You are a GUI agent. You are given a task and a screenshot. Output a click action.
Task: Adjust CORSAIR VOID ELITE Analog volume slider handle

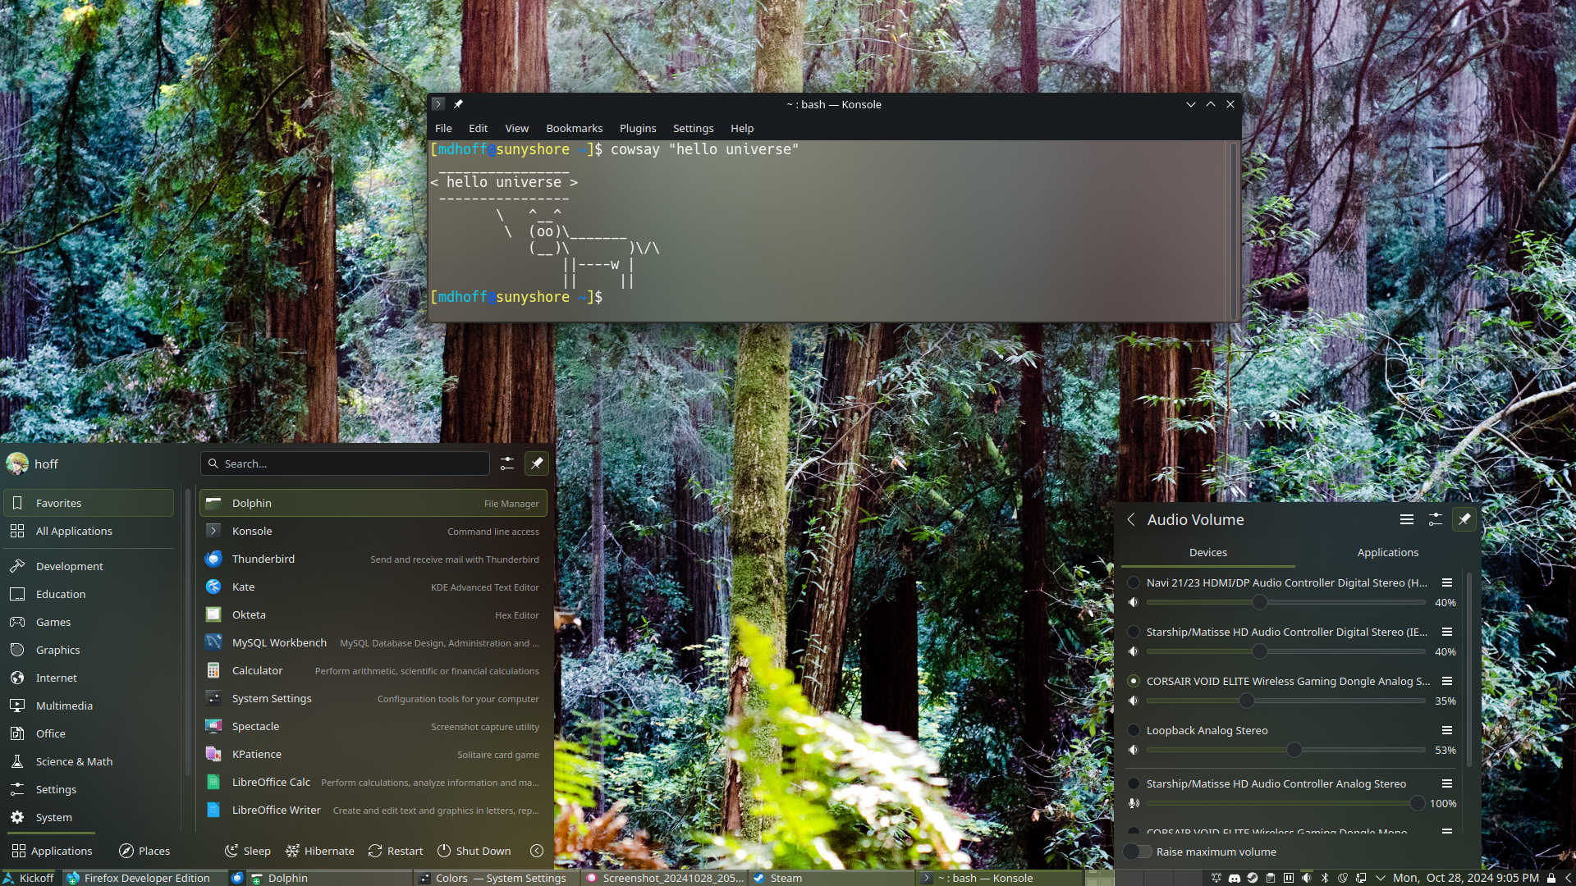click(1247, 701)
